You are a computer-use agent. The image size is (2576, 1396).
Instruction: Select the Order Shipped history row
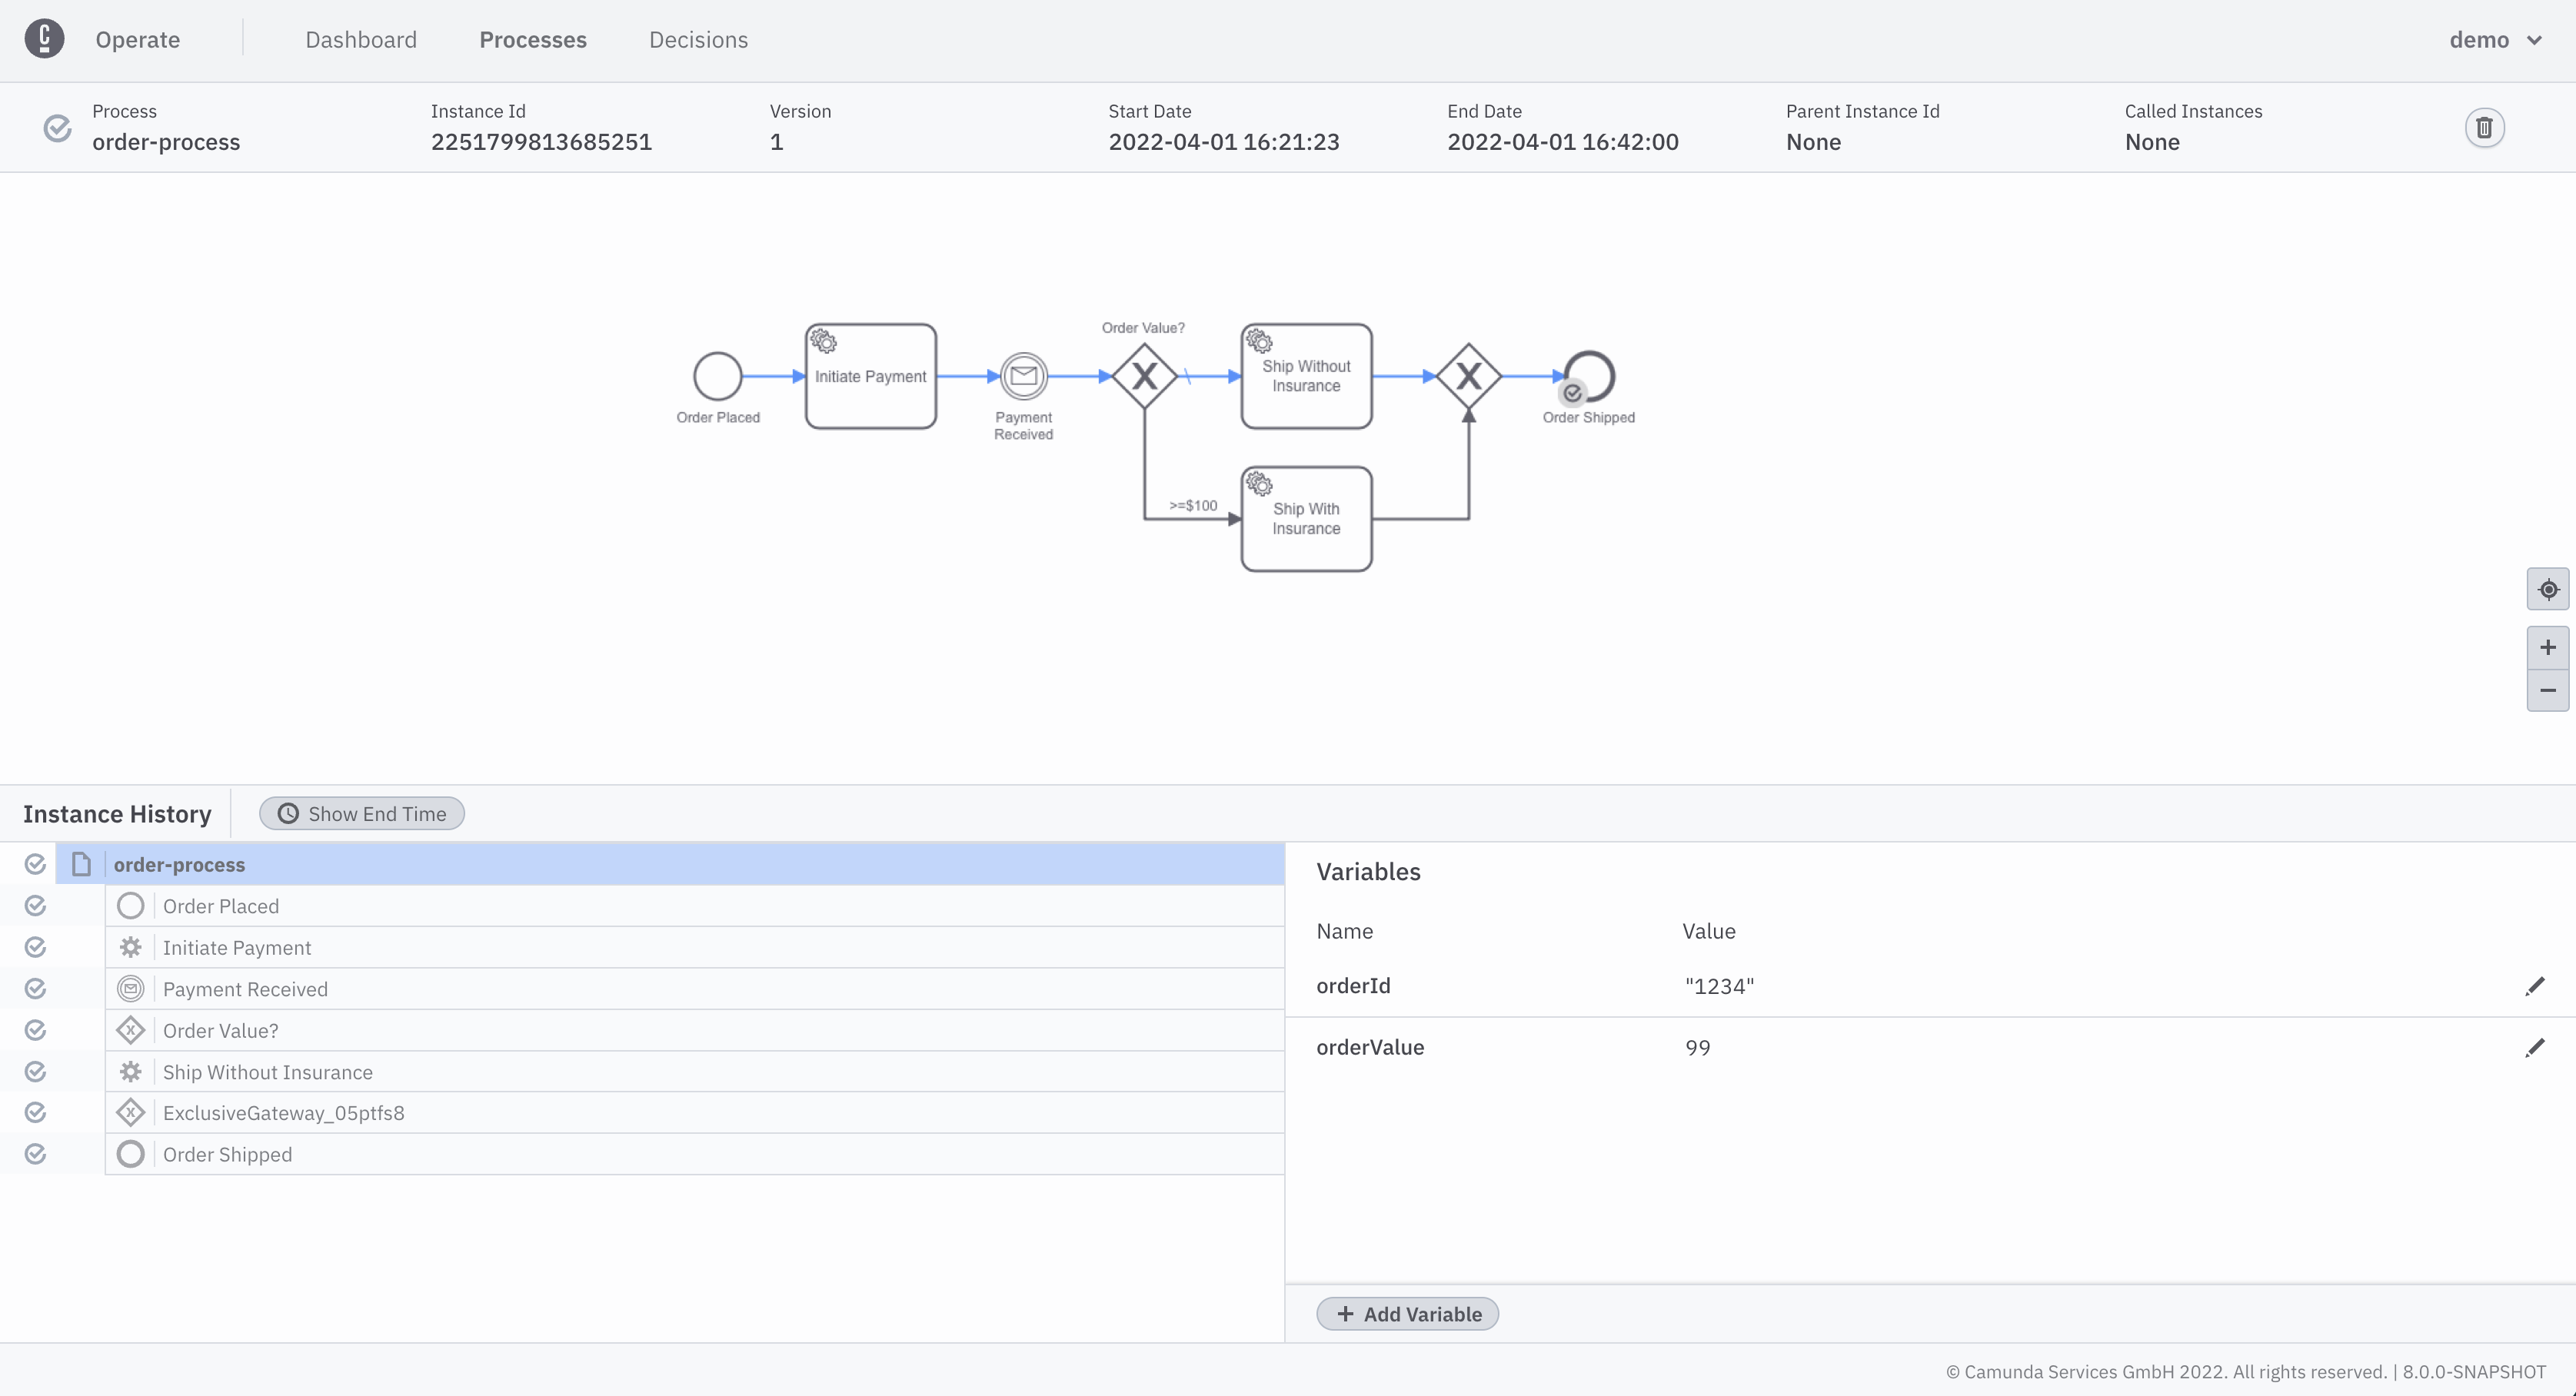pyautogui.click(x=228, y=1154)
